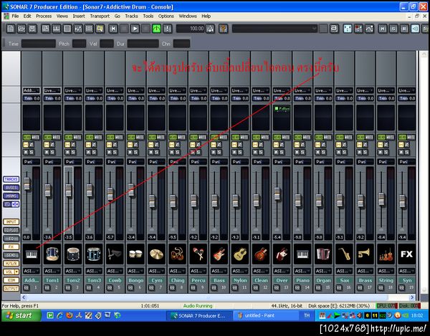Click the Addi track Pan field
The image size is (430, 336).
click(x=32, y=162)
